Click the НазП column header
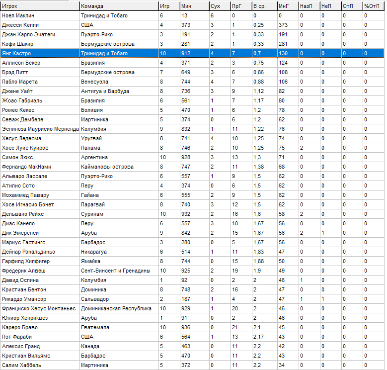This screenshot has height=370, width=387. click(310, 6)
